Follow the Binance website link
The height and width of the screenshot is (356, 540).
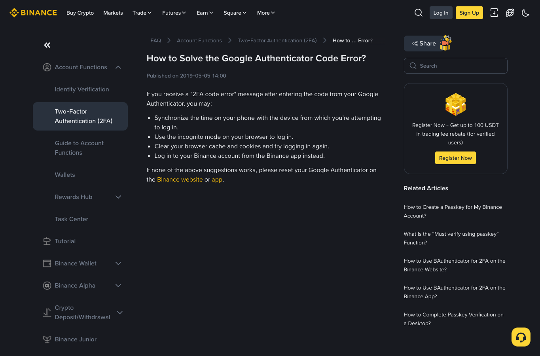[x=180, y=180]
